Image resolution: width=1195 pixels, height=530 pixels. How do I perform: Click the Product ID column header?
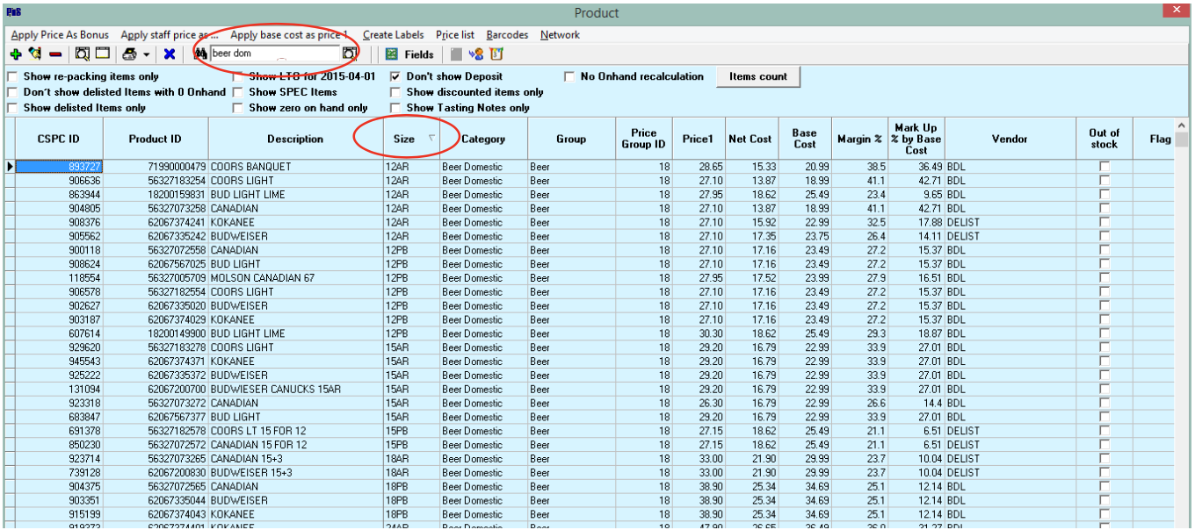[156, 139]
